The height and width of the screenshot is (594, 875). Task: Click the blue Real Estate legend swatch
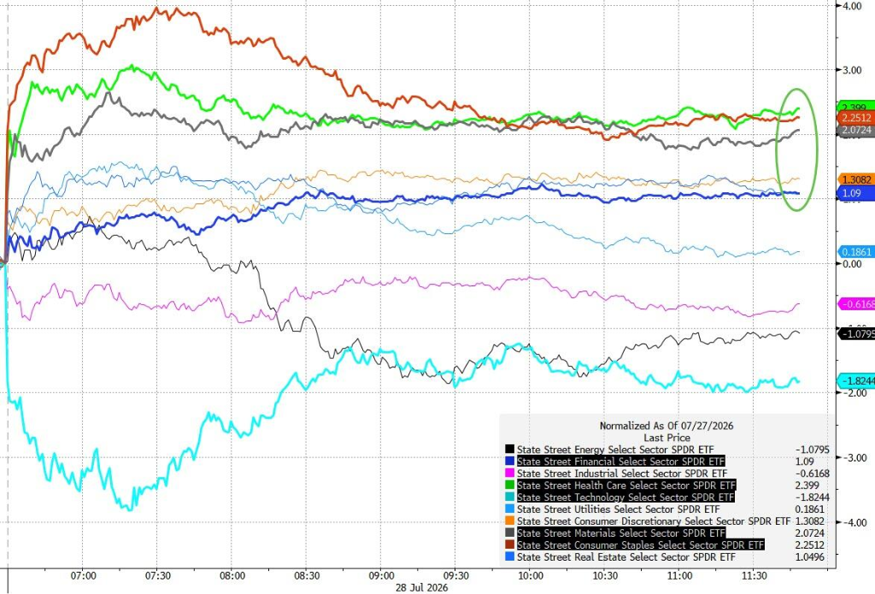509,557
